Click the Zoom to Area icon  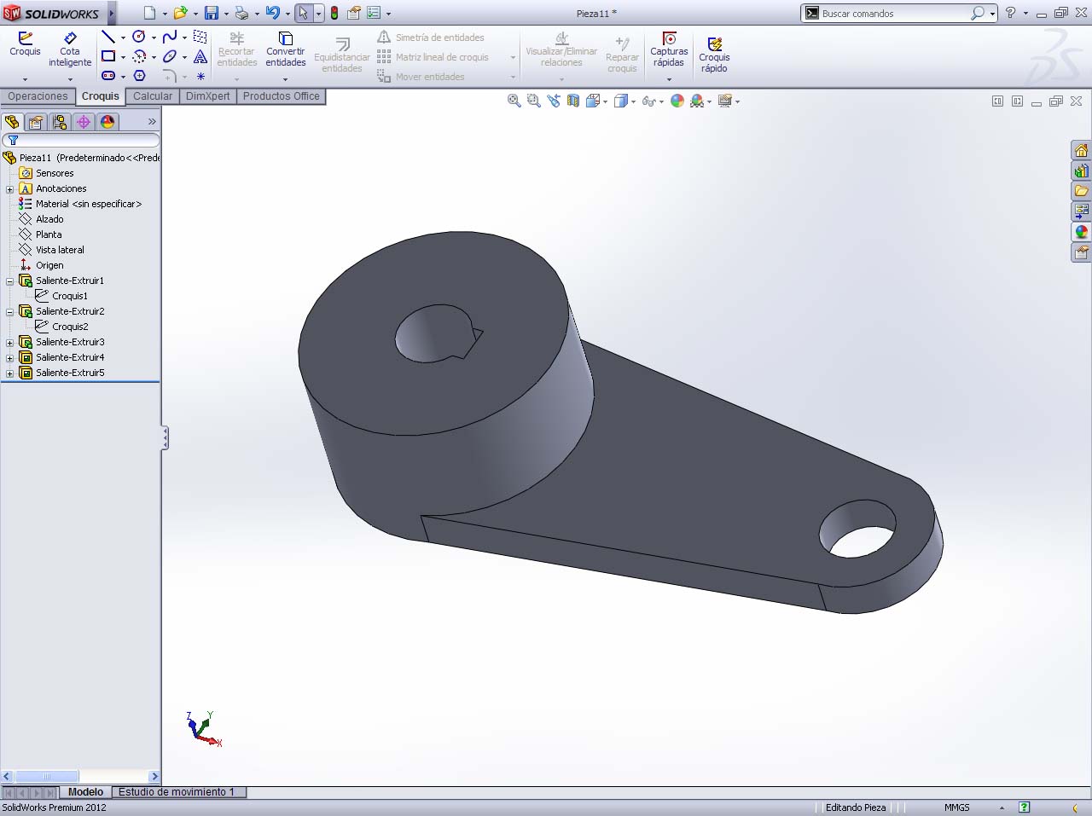pyautogui.click(x=533, y=101)
